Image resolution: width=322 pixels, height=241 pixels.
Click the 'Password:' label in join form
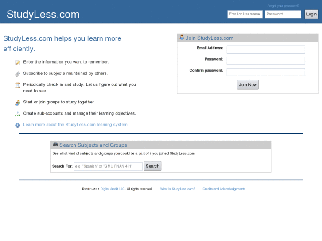click(x=214, y=59)
